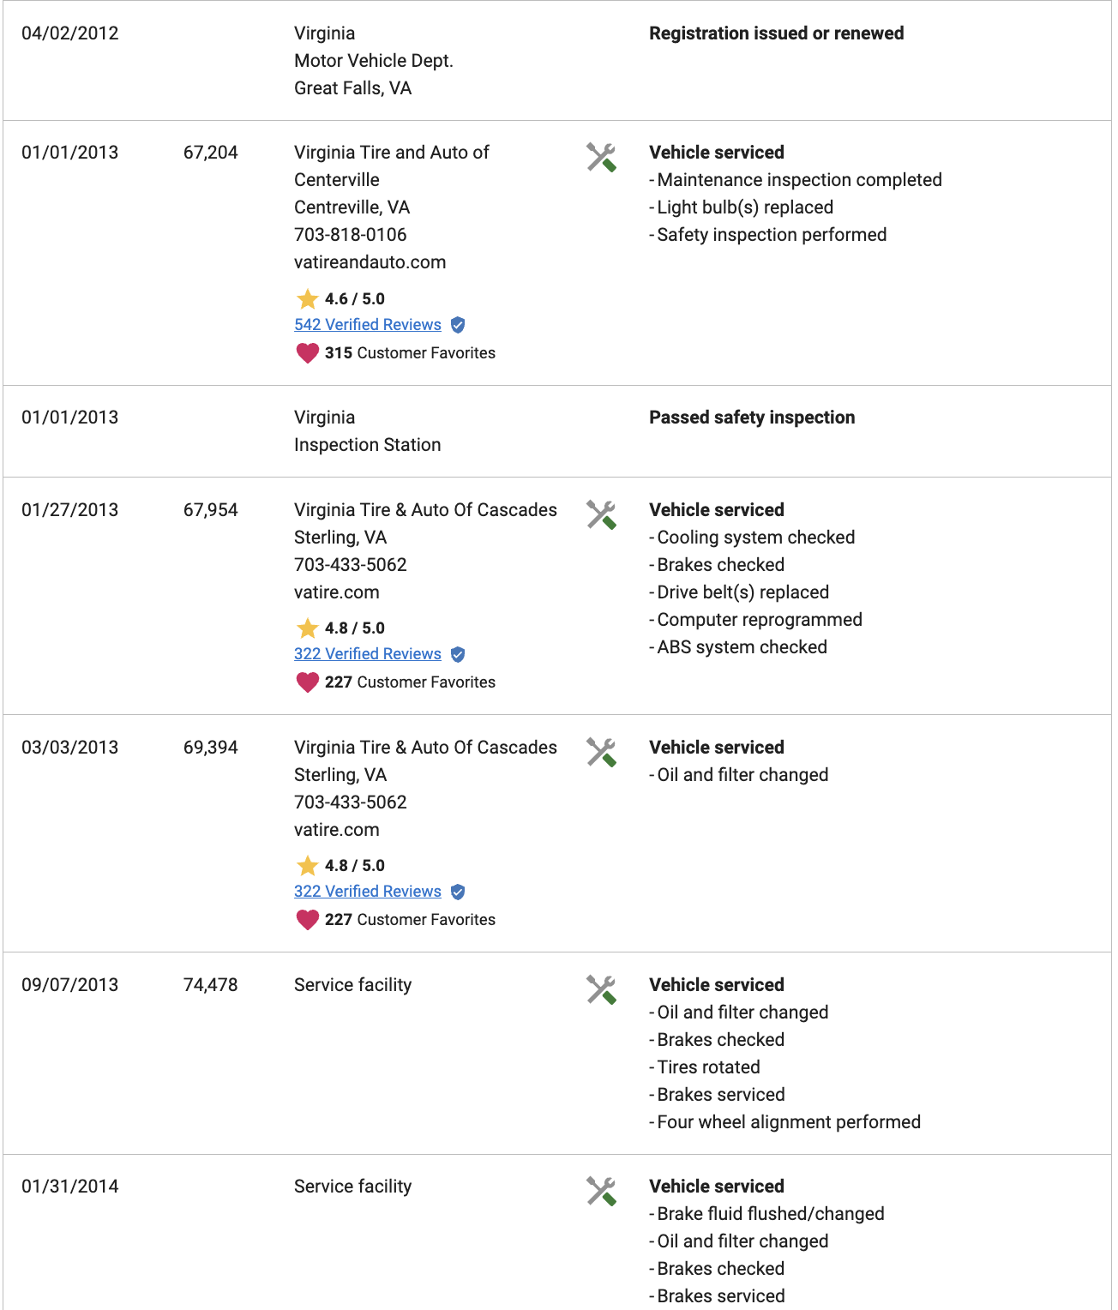Image resolution: width=1118 pixels, height=1310 pixels.
Task: Click heart icon next to 315 Customer Favorites
Action: pyautogui.click(x=307, y=353)
